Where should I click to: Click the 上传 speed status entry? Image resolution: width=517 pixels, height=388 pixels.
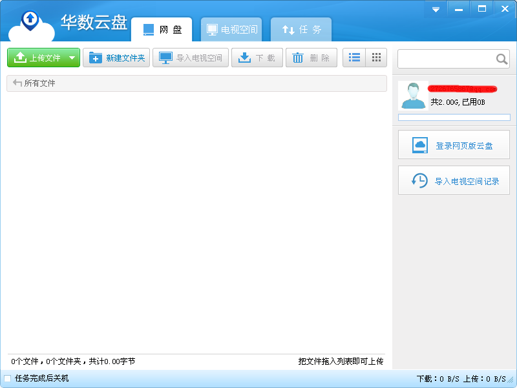click(484, 378)
